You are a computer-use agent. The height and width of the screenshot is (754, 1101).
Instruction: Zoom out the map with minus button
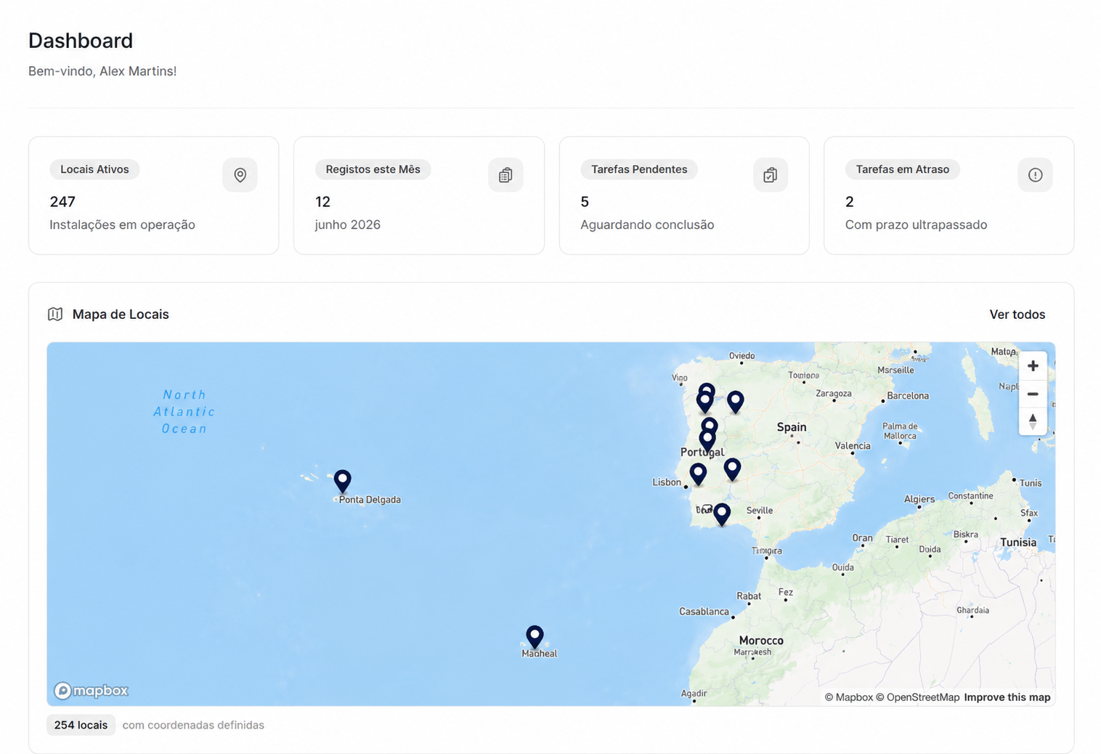click(x=1033, y=394)
